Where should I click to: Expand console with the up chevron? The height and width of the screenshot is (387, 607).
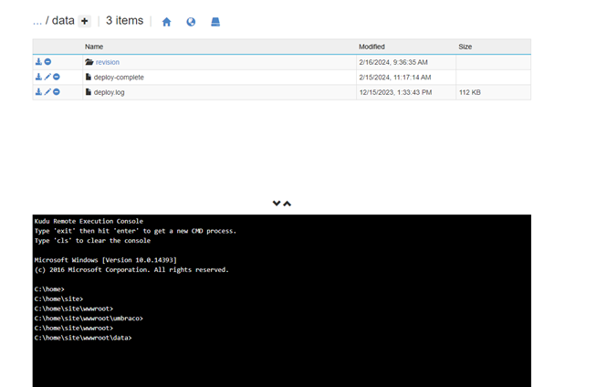point(288,204)
